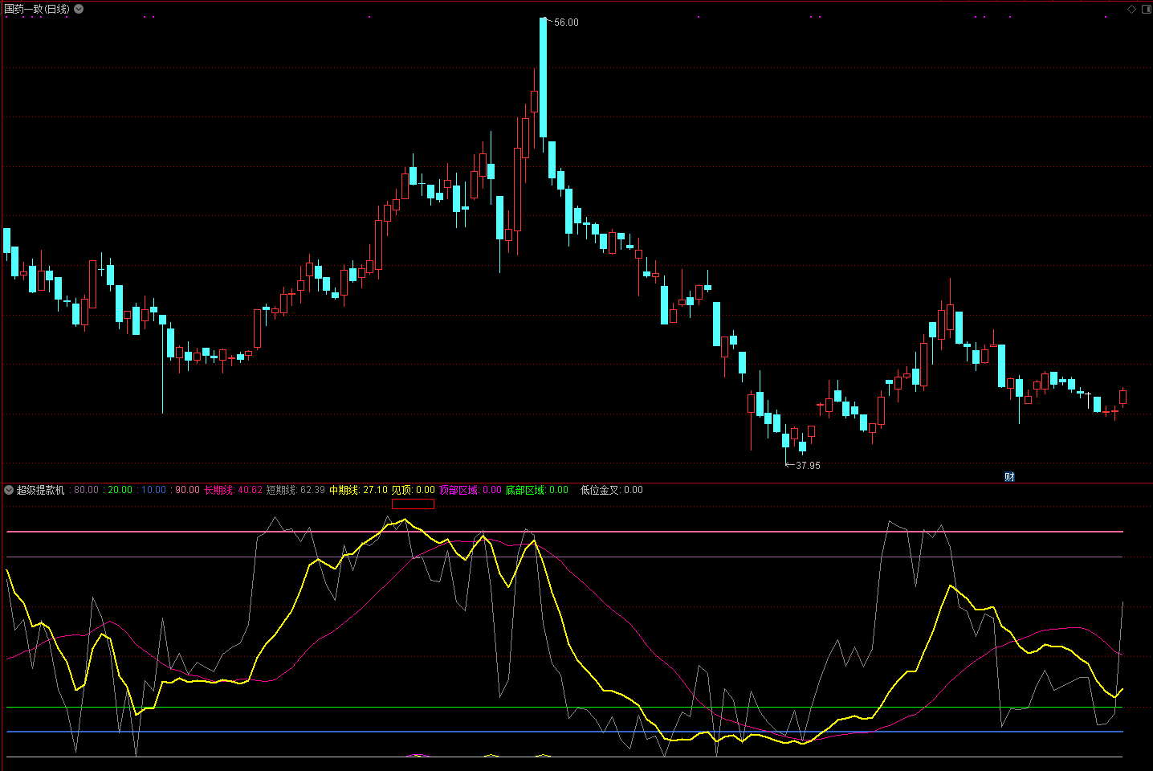Image resolution: width=1153 pixels, height=771 pixels.
Task: Click the last red candlestick on the right
Action: click(1122, 397)
